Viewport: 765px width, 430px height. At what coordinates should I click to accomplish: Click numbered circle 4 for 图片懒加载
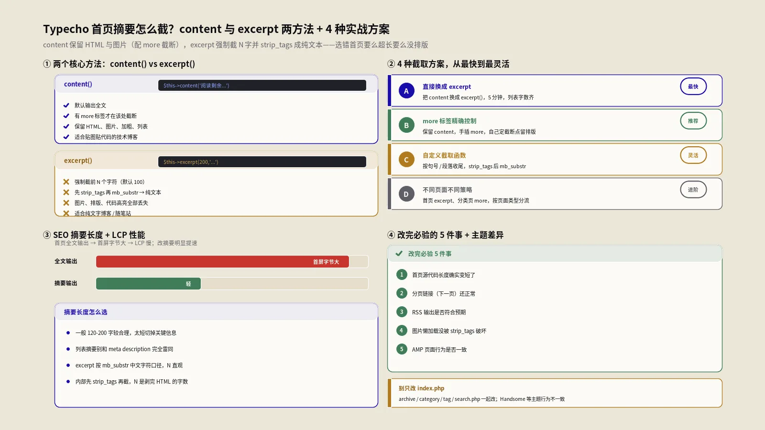tap(402, 331)
